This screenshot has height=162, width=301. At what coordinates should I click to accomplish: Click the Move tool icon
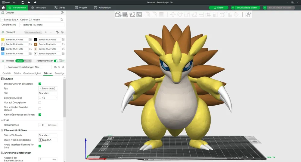point(173,14)
